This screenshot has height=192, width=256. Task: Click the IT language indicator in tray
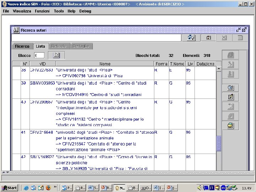212,188
